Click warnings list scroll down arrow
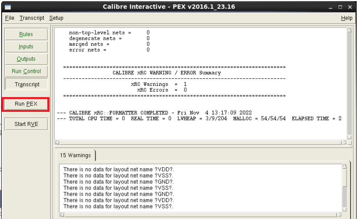Viewport: 357px width, 219px height. pyautogui.click(x=345, y=209)
